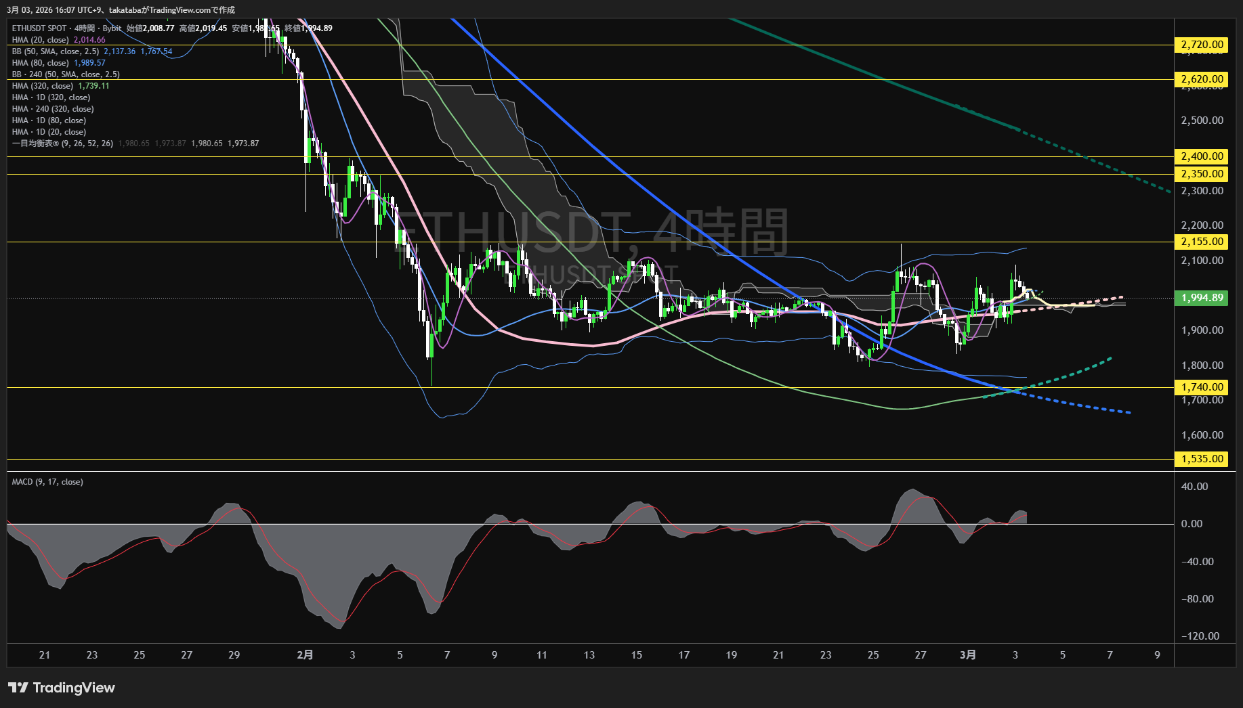The image size is (1243, 708).
Task: Select the yellow 1,535.00 price level label
Action: [1202, 459]
